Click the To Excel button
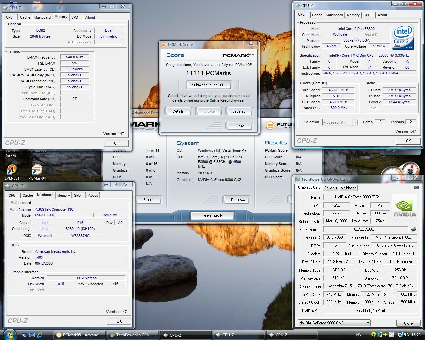 209,111
